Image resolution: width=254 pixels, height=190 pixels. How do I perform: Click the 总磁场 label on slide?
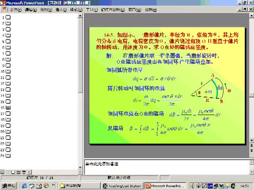coord(115,128)
